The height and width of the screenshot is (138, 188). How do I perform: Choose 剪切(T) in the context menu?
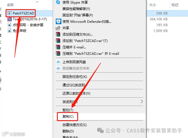(68, 110)
